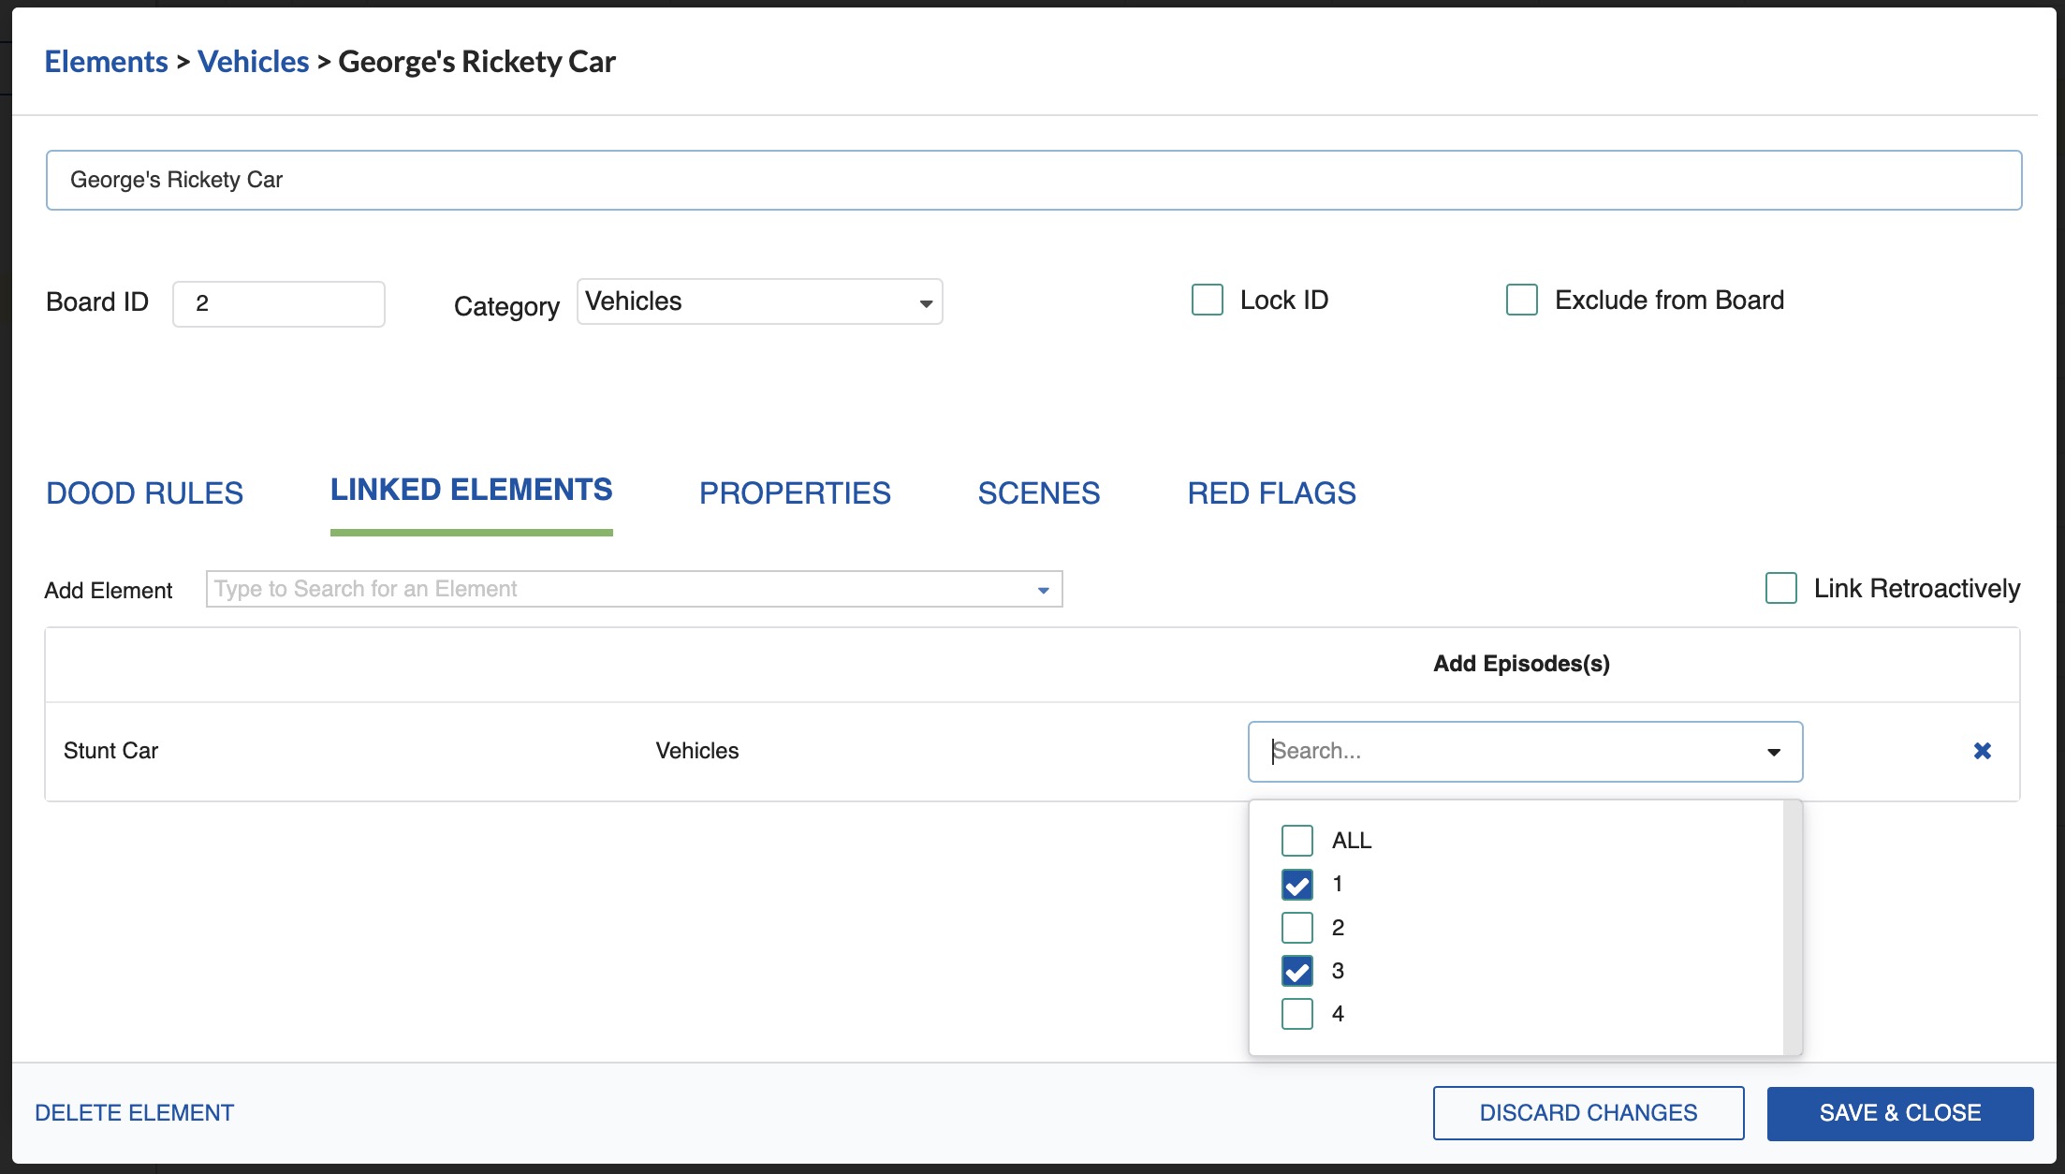Image resolution: width=2065 pixels, height=1174 pixels.
Task: Enable Lock ID checkbox
Action: 1207,301
